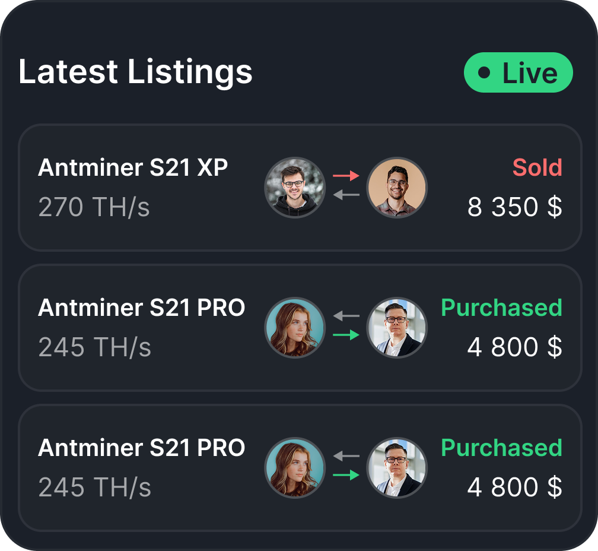Click the red right arrow in the Sold listing

click(346, 176)
